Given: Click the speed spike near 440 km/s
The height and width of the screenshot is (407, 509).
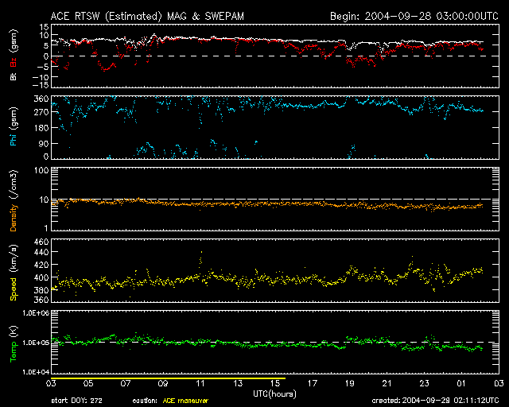Looking at the screenshot, I should tap(201, 253).
